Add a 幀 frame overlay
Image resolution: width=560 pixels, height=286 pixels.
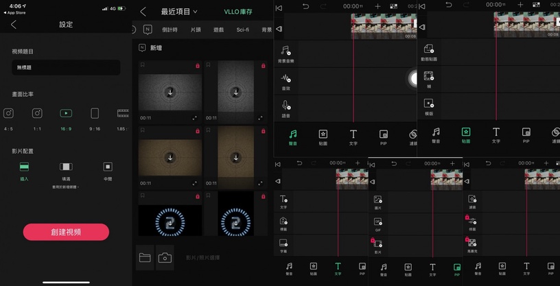pos(428,80)
